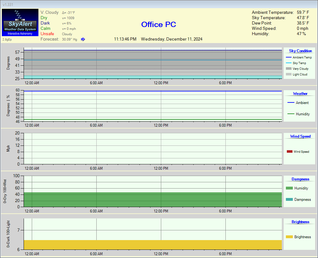Image resolution: width=318 pixels, height=258 pixels.
Task: Click the Ambient Temp line legend marker
Action: tap(288, 58)
